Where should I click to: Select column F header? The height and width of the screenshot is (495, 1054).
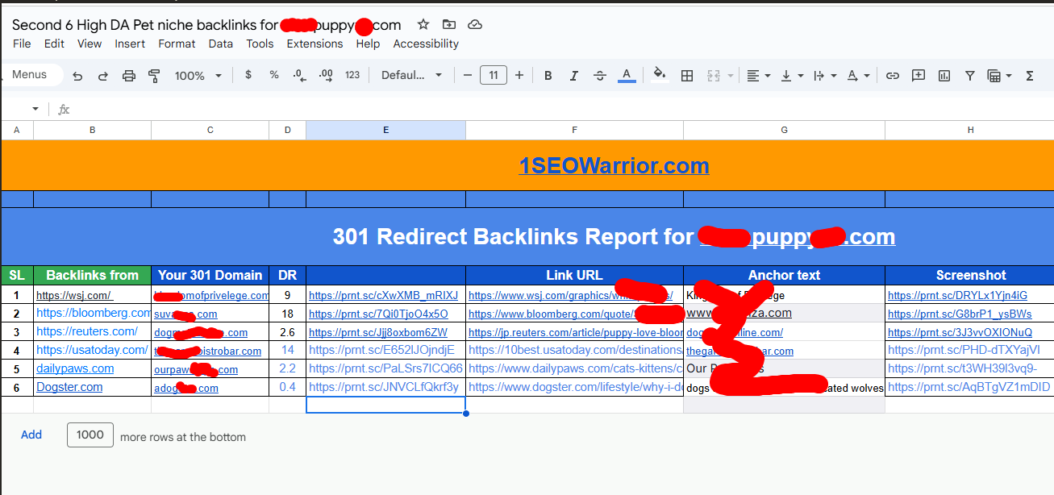[574, 130]
